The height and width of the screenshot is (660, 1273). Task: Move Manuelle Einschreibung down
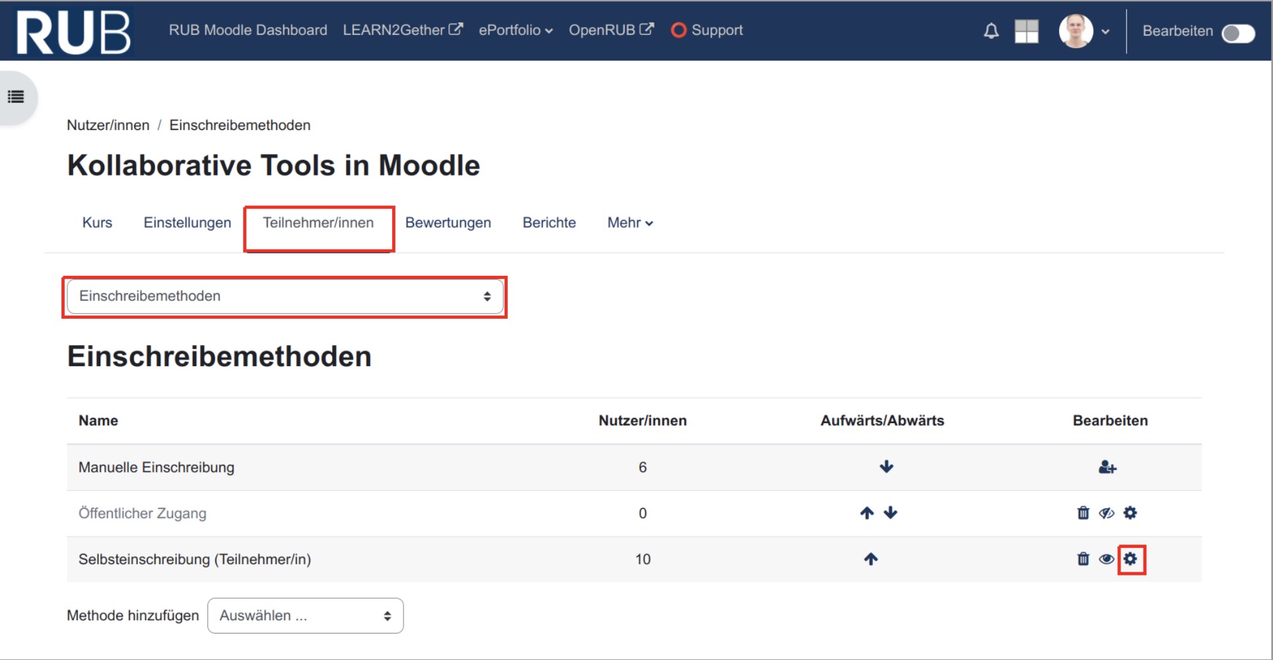point(886,467)
